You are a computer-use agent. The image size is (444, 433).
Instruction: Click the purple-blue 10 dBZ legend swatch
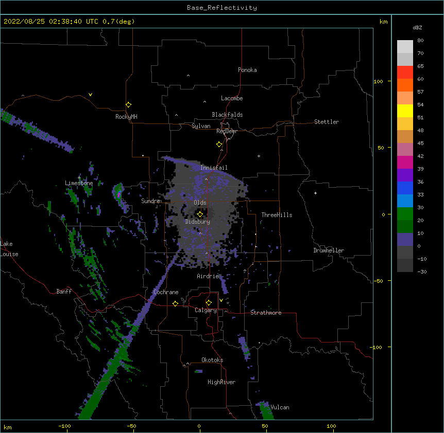[405, 240]
